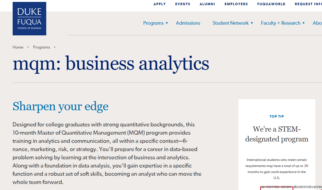The height and width of the screenshot is (190, 322).
Task: Go to Home via the breadcrumb
Action: coord(18,47)
